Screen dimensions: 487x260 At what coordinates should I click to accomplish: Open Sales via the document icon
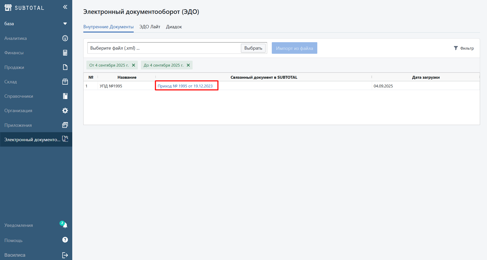click(x=65, y=67)
